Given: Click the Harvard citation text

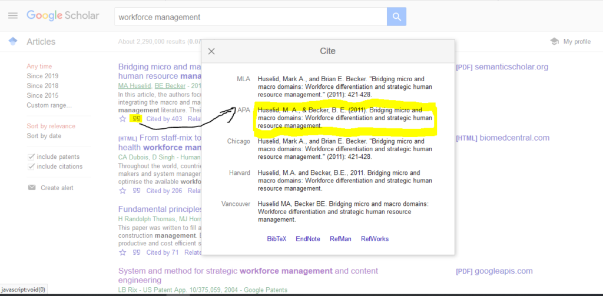Looking at the screenshot, I should click(344, 181).
